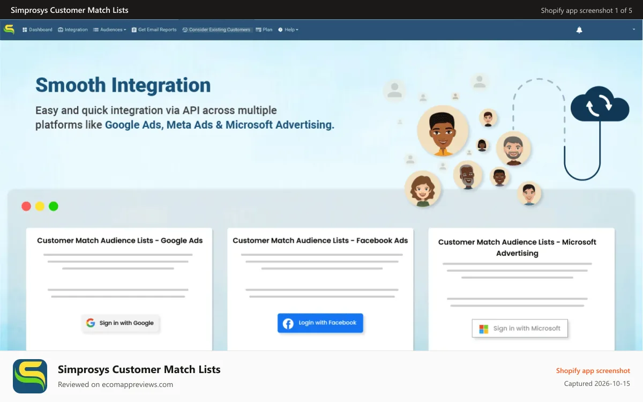This screenshot has width=643, height=402.
Task: Click the Integration icon in the navbar
Action: tap(61, 30)
